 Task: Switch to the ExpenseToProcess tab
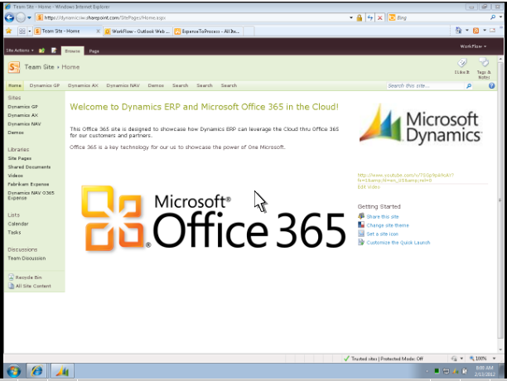point(208,31)
